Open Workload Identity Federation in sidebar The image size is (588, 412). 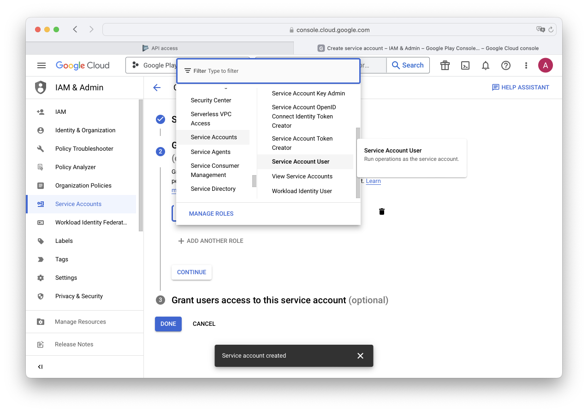(81, 223)
